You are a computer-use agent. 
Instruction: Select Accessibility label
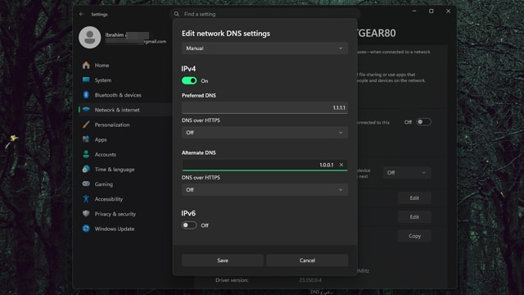coord(109,199)
